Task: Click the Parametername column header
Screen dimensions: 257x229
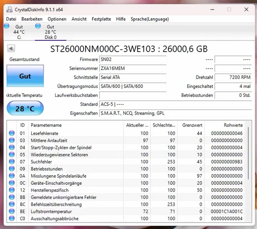Action: [x=76, y=125]
